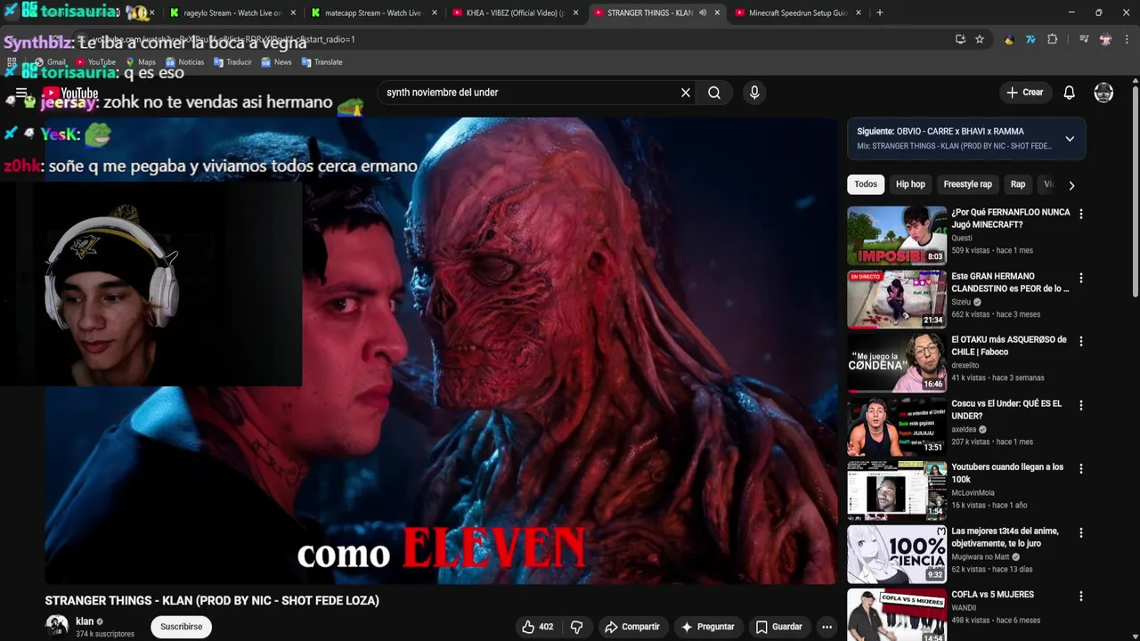The height and width of the screenshot is (641, 1140).
Task: Start voice search with the microphone
Action: 754,93
